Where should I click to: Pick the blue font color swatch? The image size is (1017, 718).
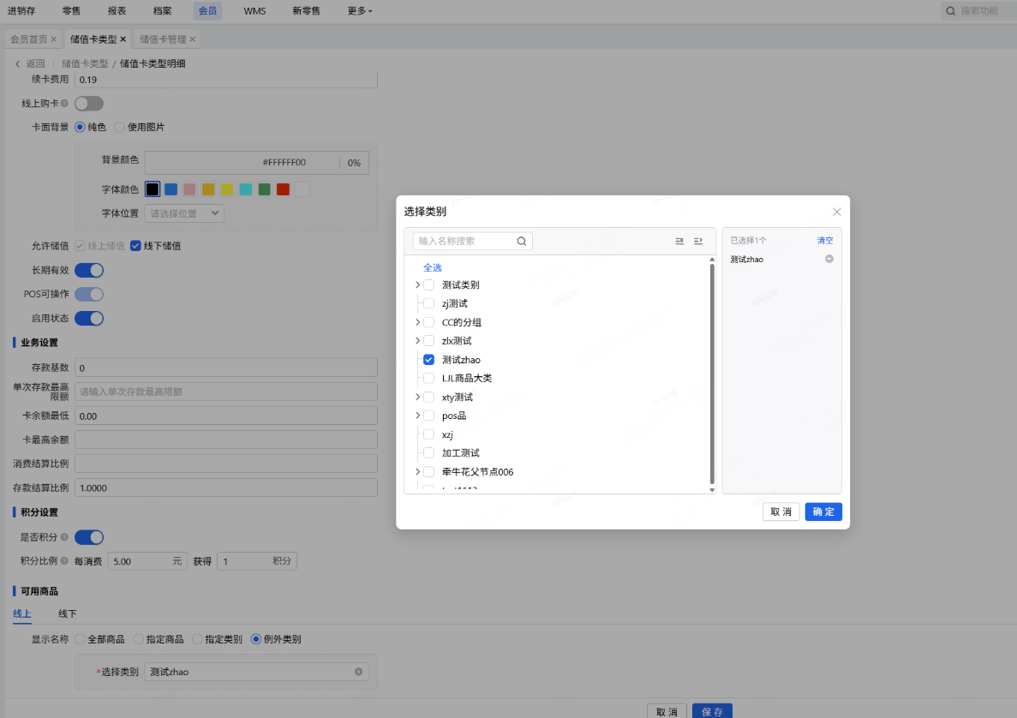[x=171, y=189]
